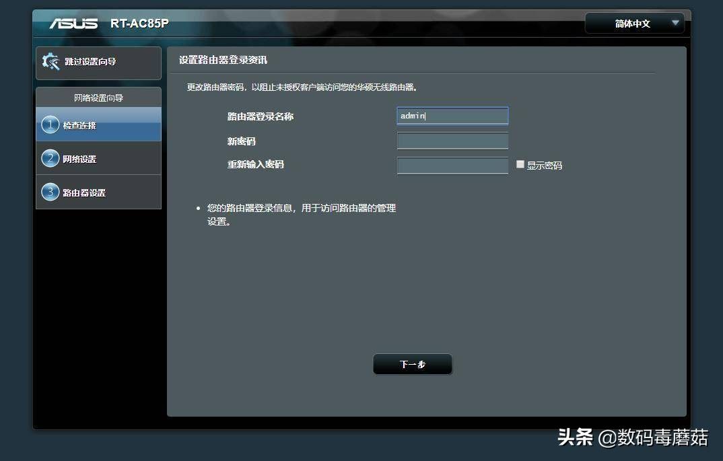Click the 跳过设置向导 button
723x461 pixels.
click(x=99, y=63)
